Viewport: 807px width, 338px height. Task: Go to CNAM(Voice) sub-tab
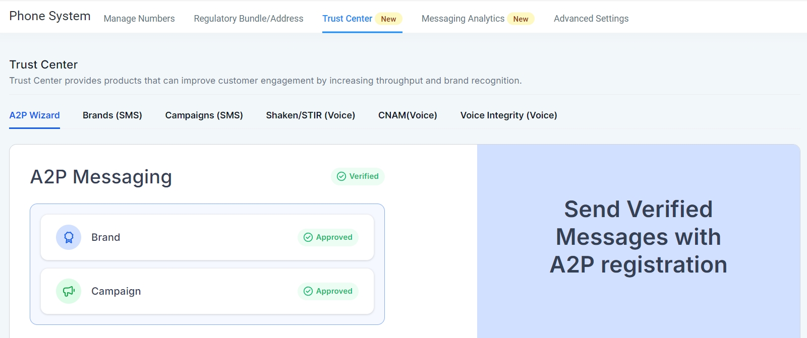click(408, 115)
